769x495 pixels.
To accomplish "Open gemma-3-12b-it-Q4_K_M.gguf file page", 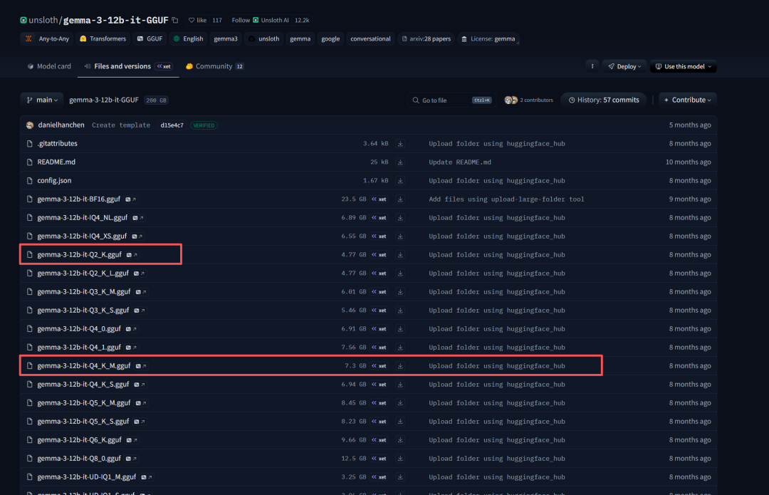I will click(x=84, y=366).
